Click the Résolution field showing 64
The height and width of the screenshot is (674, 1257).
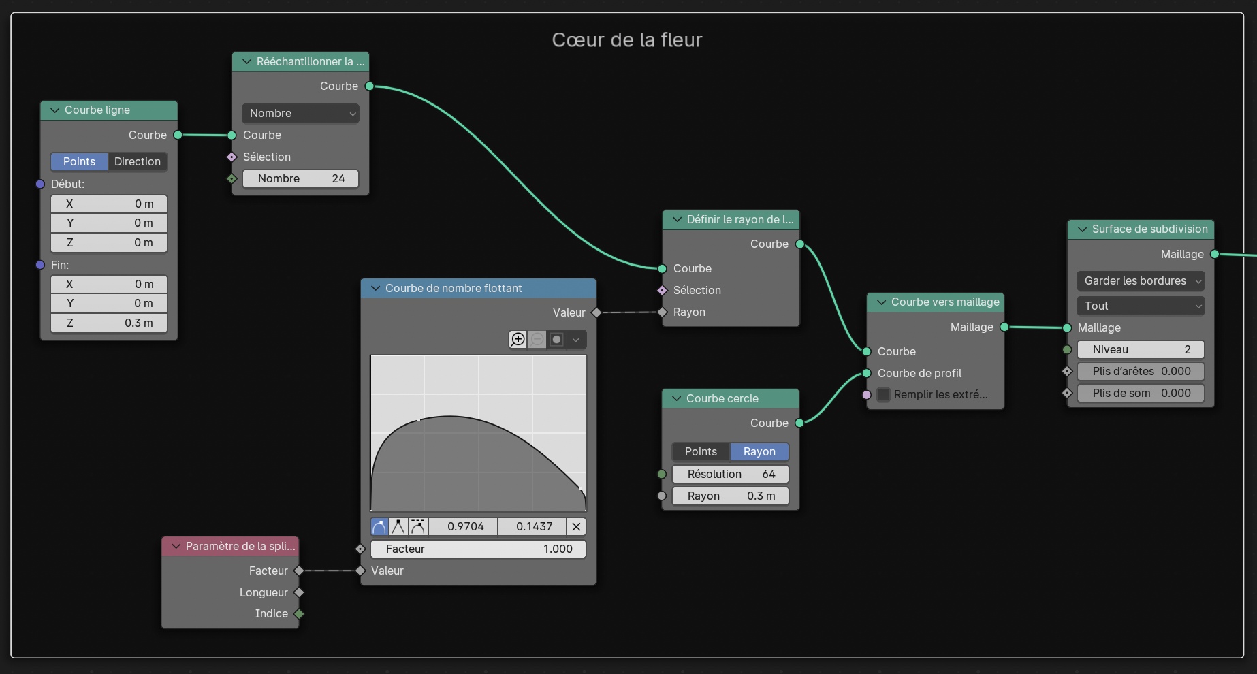[730, 474]
